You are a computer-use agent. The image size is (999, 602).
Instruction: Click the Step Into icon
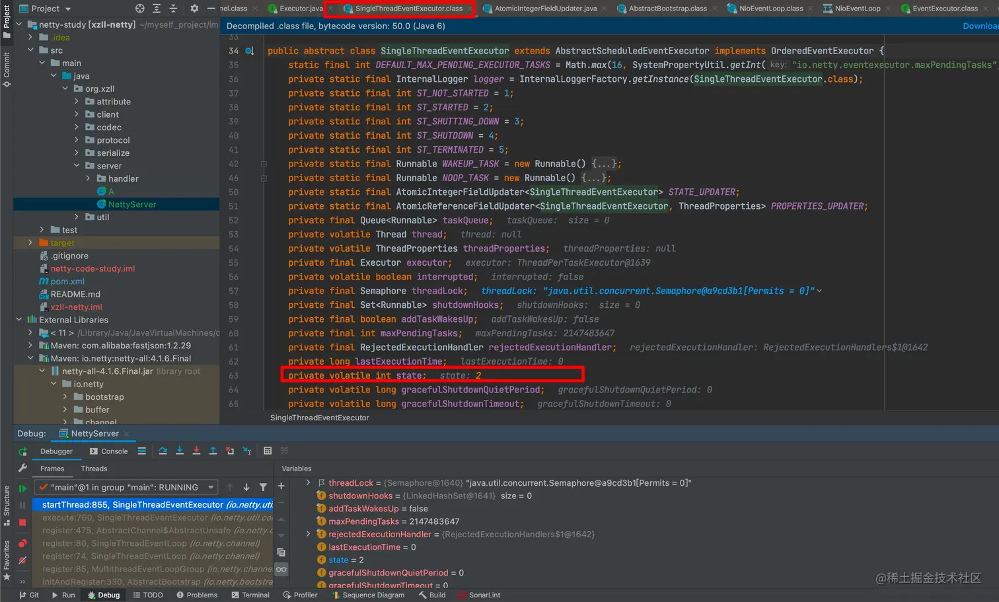[180, 451]
